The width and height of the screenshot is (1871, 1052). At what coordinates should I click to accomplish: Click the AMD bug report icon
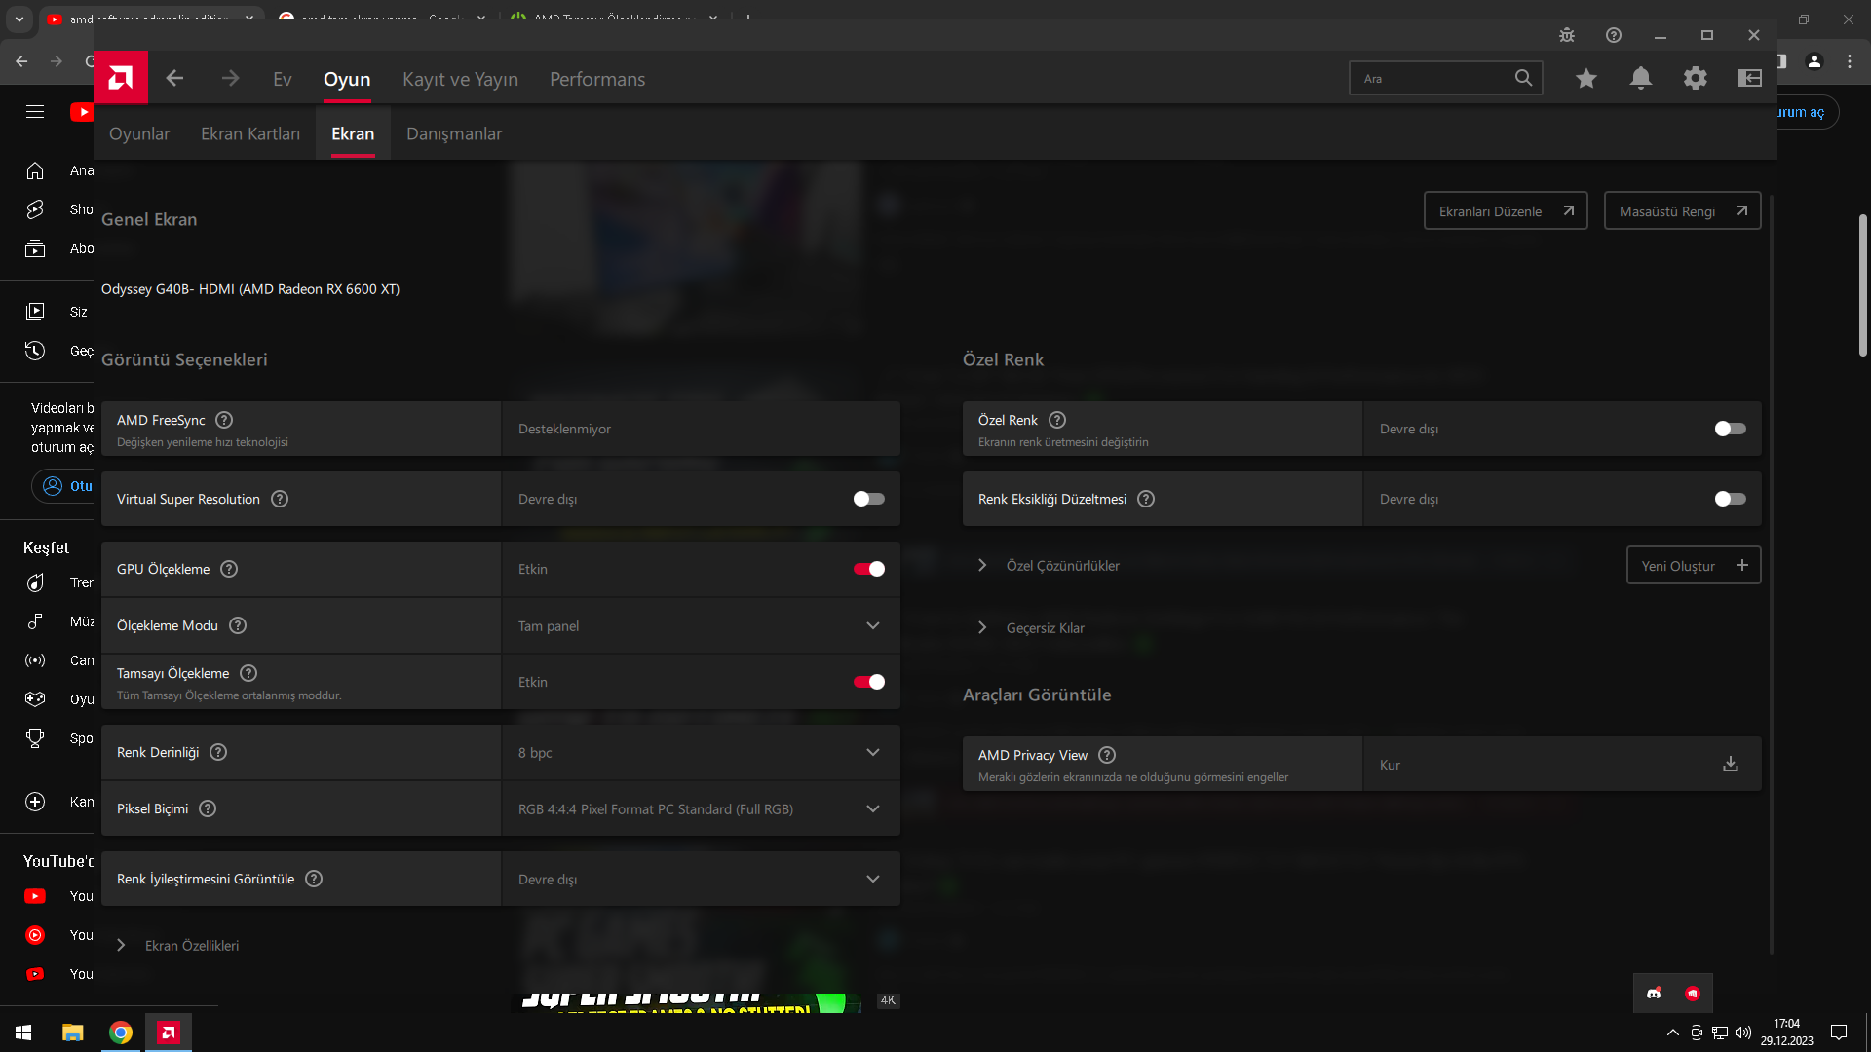coord(1566,35)
